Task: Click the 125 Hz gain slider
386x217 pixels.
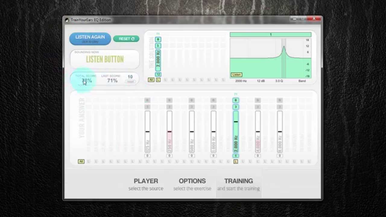Action: coord(147,132)
